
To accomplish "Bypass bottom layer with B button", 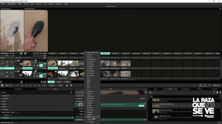I will tap(7, 73).
